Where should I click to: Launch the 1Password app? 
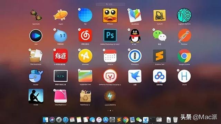coord(135,56)
